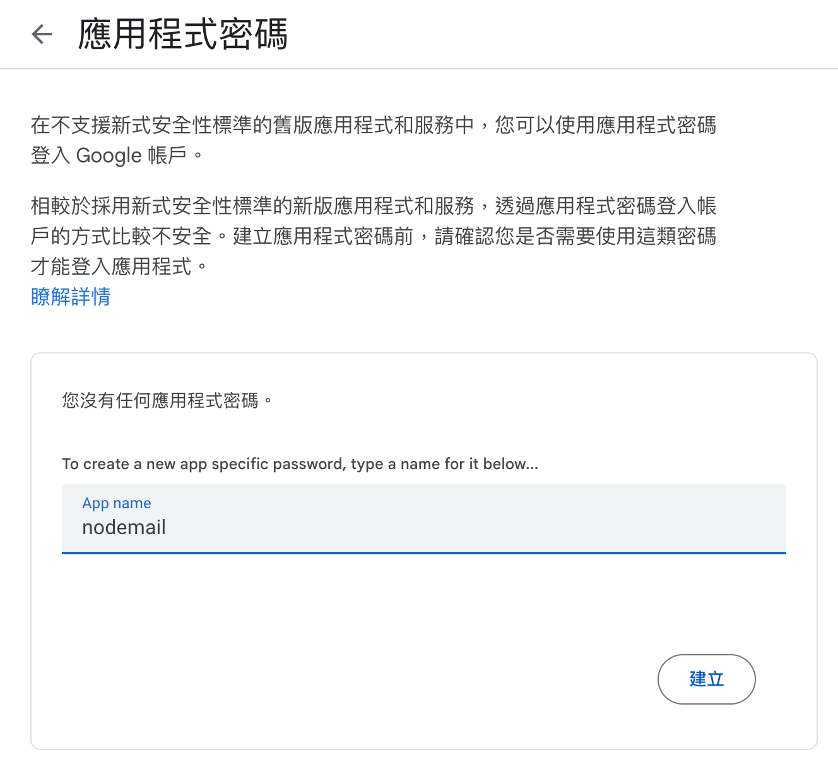Viewport: 838px width, 769px height.
Task: Select the left-pointing navigation arrow icon
Action: pyautogui.click(x=41, y=34)
